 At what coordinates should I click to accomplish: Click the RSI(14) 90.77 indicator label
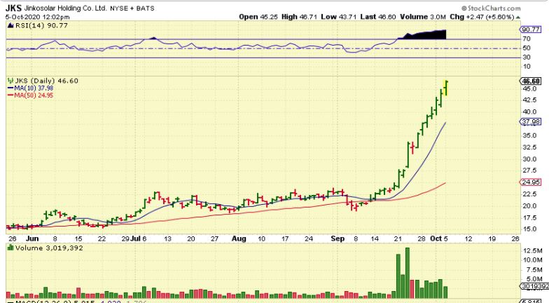[x=41, y=25]
